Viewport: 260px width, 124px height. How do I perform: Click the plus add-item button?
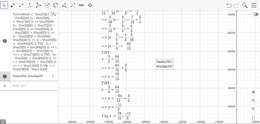tap(5, 86)
